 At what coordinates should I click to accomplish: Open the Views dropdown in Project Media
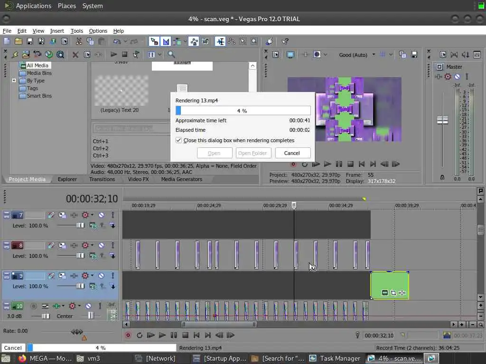click(x=159, y=55)
